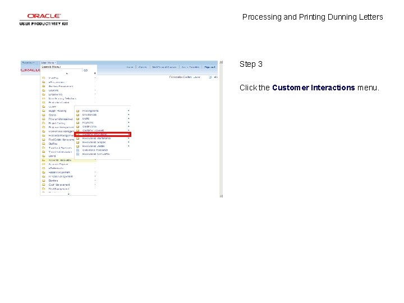This screenshot has width=404, height=303.
Task: Open the Asset Management menu item
Action: (59, 172)
